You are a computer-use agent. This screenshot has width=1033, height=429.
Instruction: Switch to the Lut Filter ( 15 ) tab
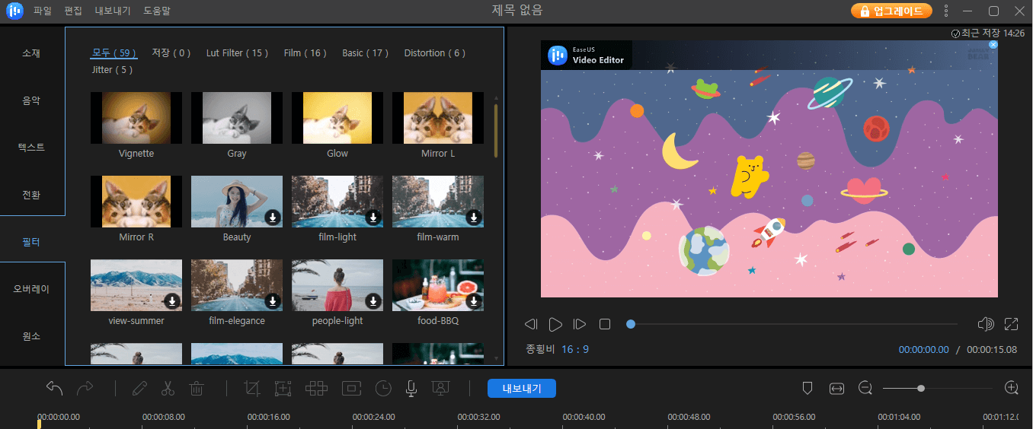[x=237, y=52]
